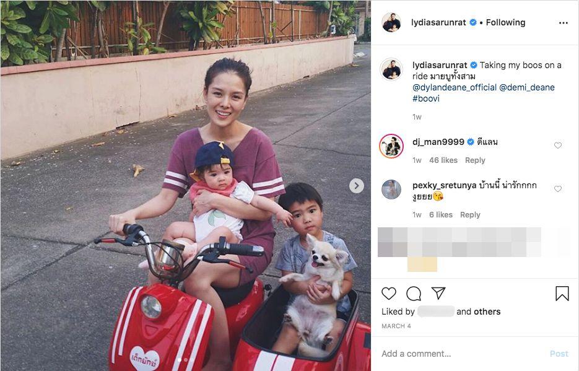The height and width of the screenshot is (371, 579).
Task: Go to next photo with arrow
Action: [x=356, y=186]
